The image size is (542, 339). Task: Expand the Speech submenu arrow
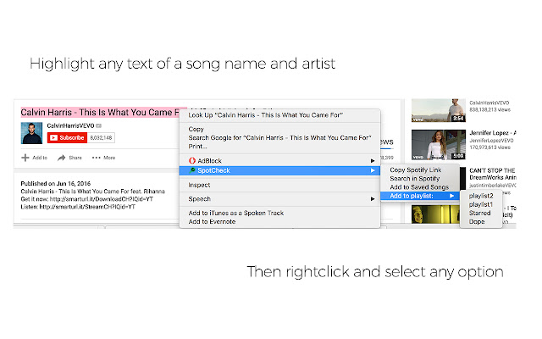[x=372, y=198]
